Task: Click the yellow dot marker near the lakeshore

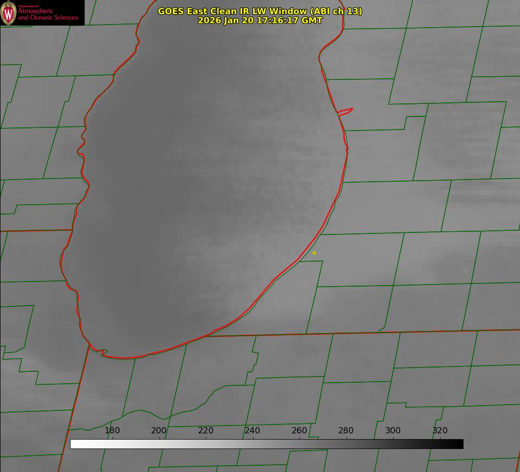Action: point(314,253)
